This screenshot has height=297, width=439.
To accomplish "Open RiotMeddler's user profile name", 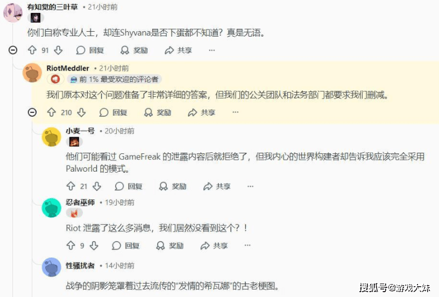I will click(x=68, y=68).
